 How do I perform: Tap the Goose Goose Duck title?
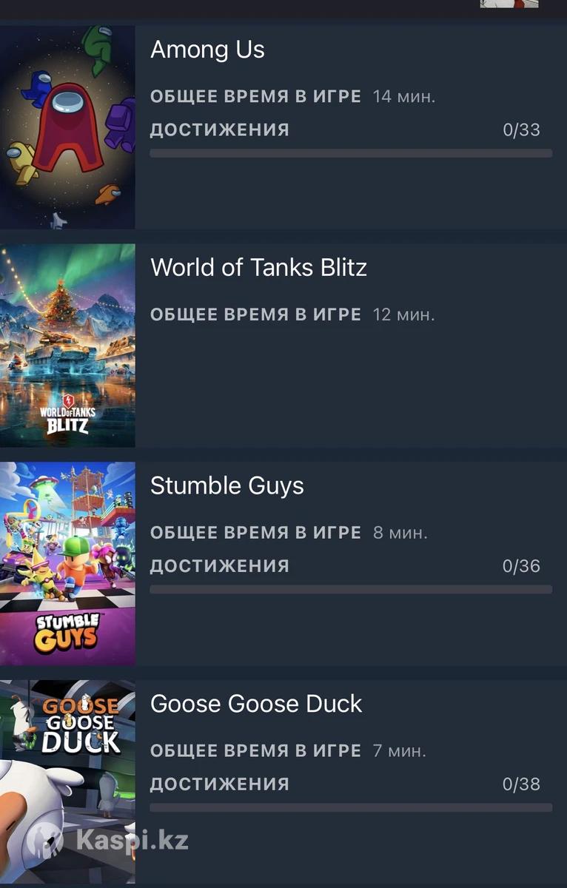coord(256,704)
